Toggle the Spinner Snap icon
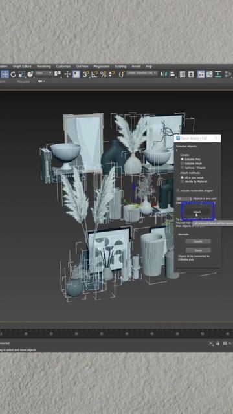This screenshot has width=233, height=414. point(112,74)
